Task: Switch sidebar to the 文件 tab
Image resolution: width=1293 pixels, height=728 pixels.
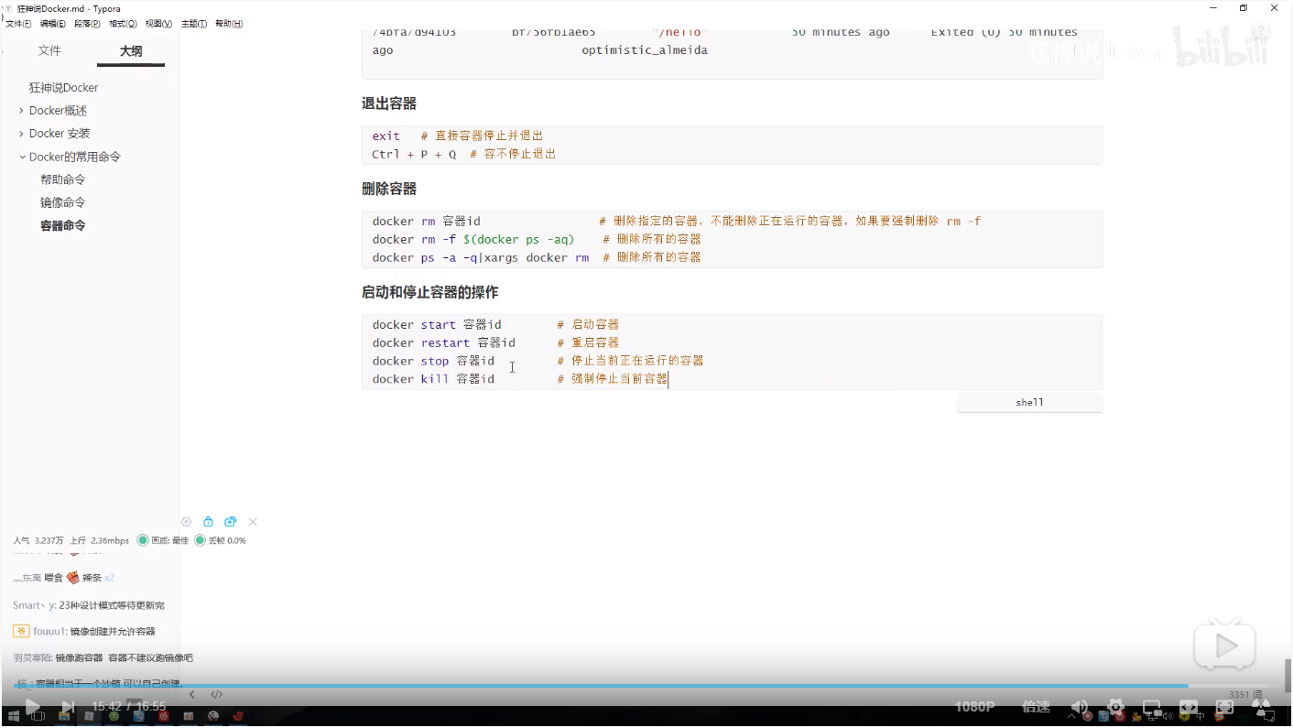Action: [49, 51]
